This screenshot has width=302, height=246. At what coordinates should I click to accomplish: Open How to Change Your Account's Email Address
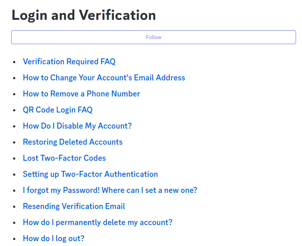coord(104,77)
